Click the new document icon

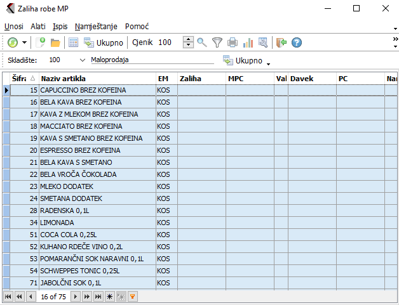[x=41, y=42]
